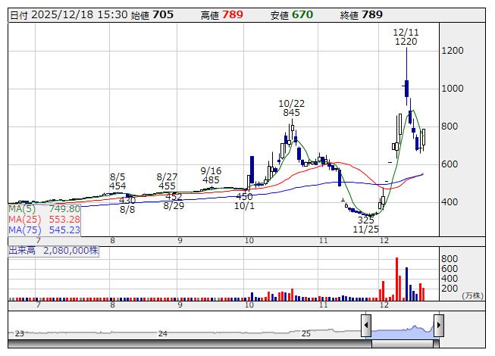Click the MA(25) legend entry

[44, 219]
